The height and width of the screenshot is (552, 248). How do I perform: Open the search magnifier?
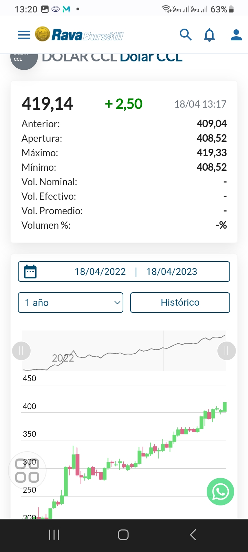(186, 35)
